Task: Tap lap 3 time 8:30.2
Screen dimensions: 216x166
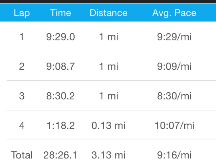Action: (x=60, y=96)
